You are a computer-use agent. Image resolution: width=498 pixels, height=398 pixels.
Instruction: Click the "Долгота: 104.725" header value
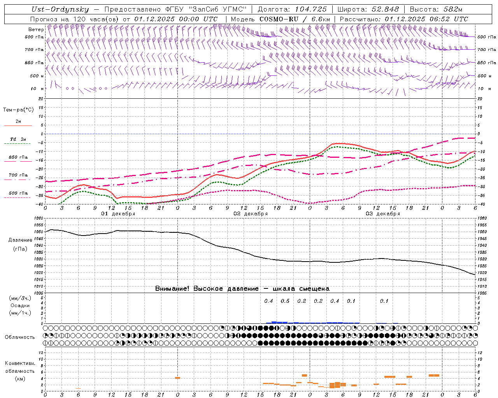coord(292,9)
